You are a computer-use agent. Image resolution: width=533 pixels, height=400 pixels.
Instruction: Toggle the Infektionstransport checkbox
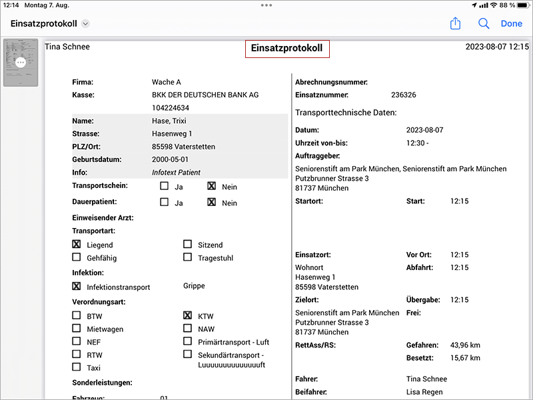pos(77,287)
